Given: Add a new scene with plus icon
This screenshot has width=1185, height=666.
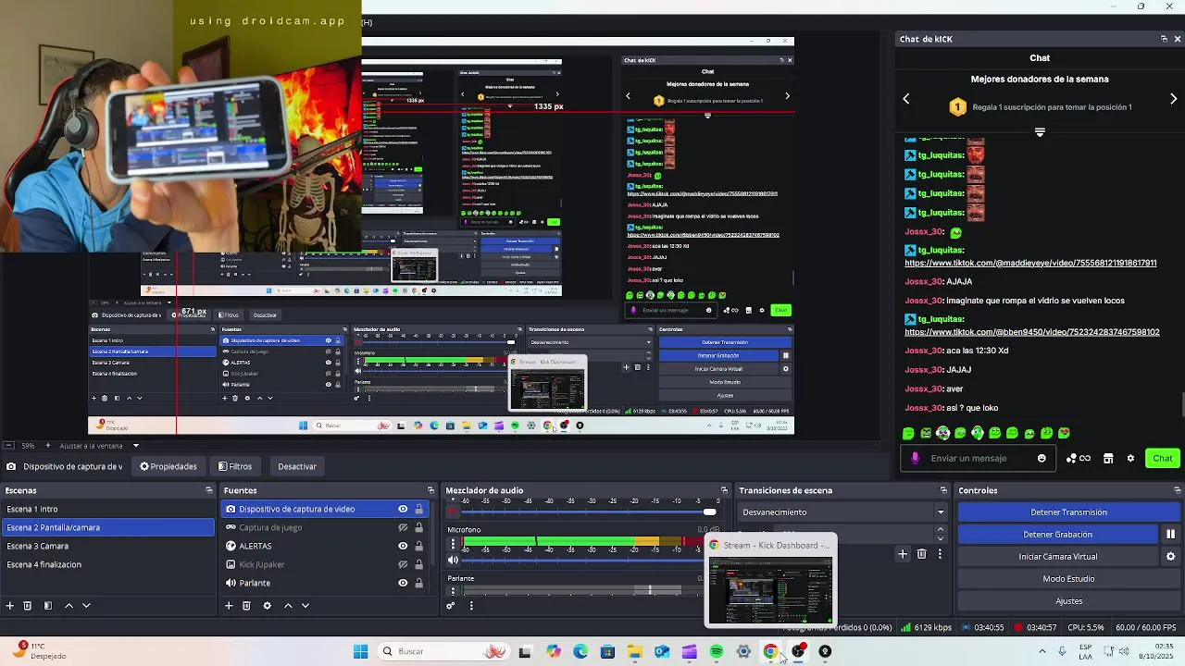Looking at the screenshot, I should [x=10, y=606].
